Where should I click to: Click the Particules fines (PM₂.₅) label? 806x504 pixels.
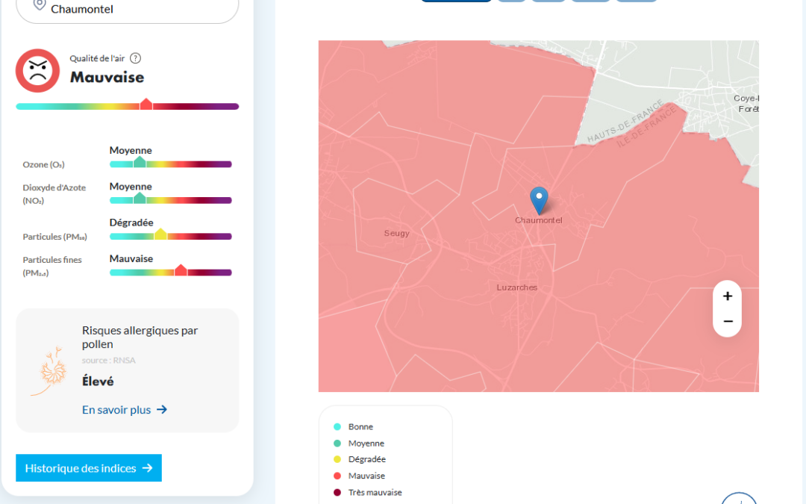[52, 267]
